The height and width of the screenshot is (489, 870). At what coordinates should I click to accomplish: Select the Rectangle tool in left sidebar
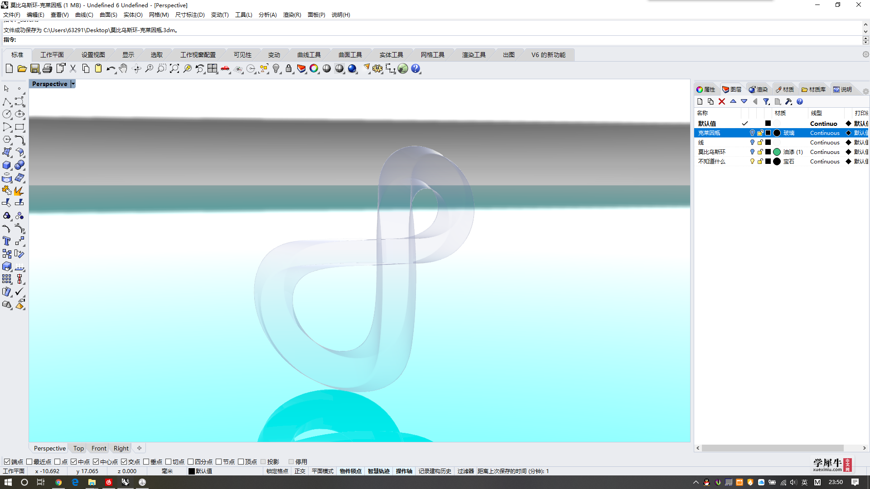pyautogui.click(x=19, y=127)
